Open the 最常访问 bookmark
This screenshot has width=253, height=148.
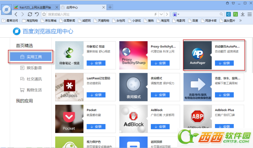click(x=10, y=21)
